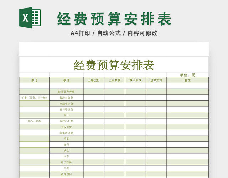The width and height of the screenshot is (228, 178).
Task: Click the 单位:元 label
Action: (x=187, y=75)
